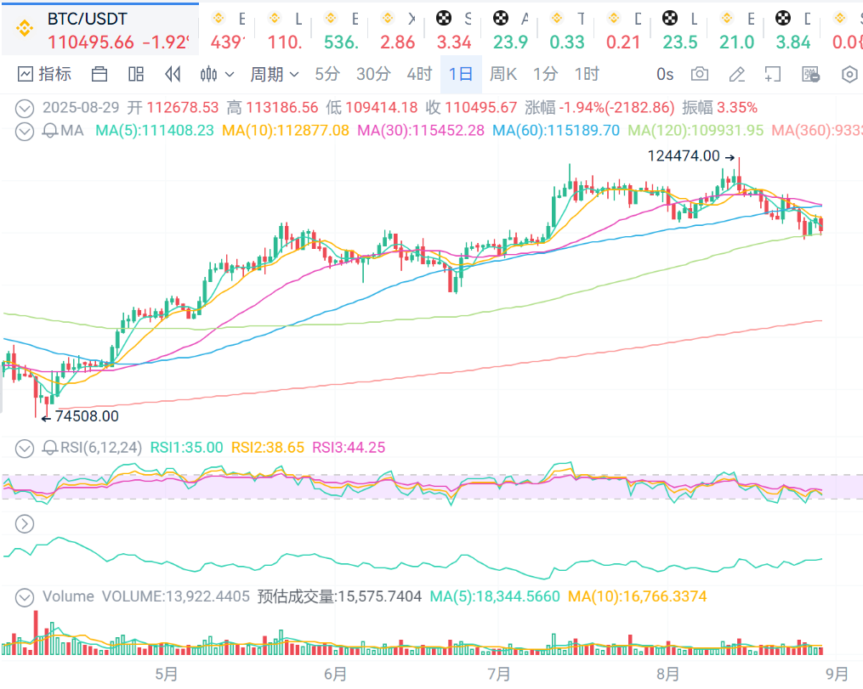Click the RSI3:44.25 value
This screenshot has width=863, height=689.
(x=349, y=448)
